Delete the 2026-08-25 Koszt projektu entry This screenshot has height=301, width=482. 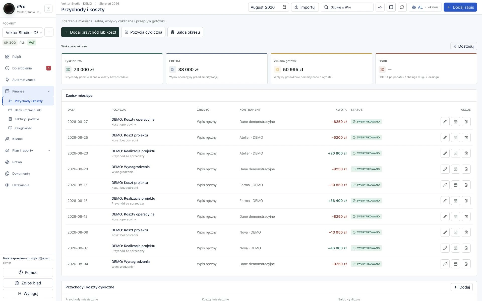click(466, 137)
